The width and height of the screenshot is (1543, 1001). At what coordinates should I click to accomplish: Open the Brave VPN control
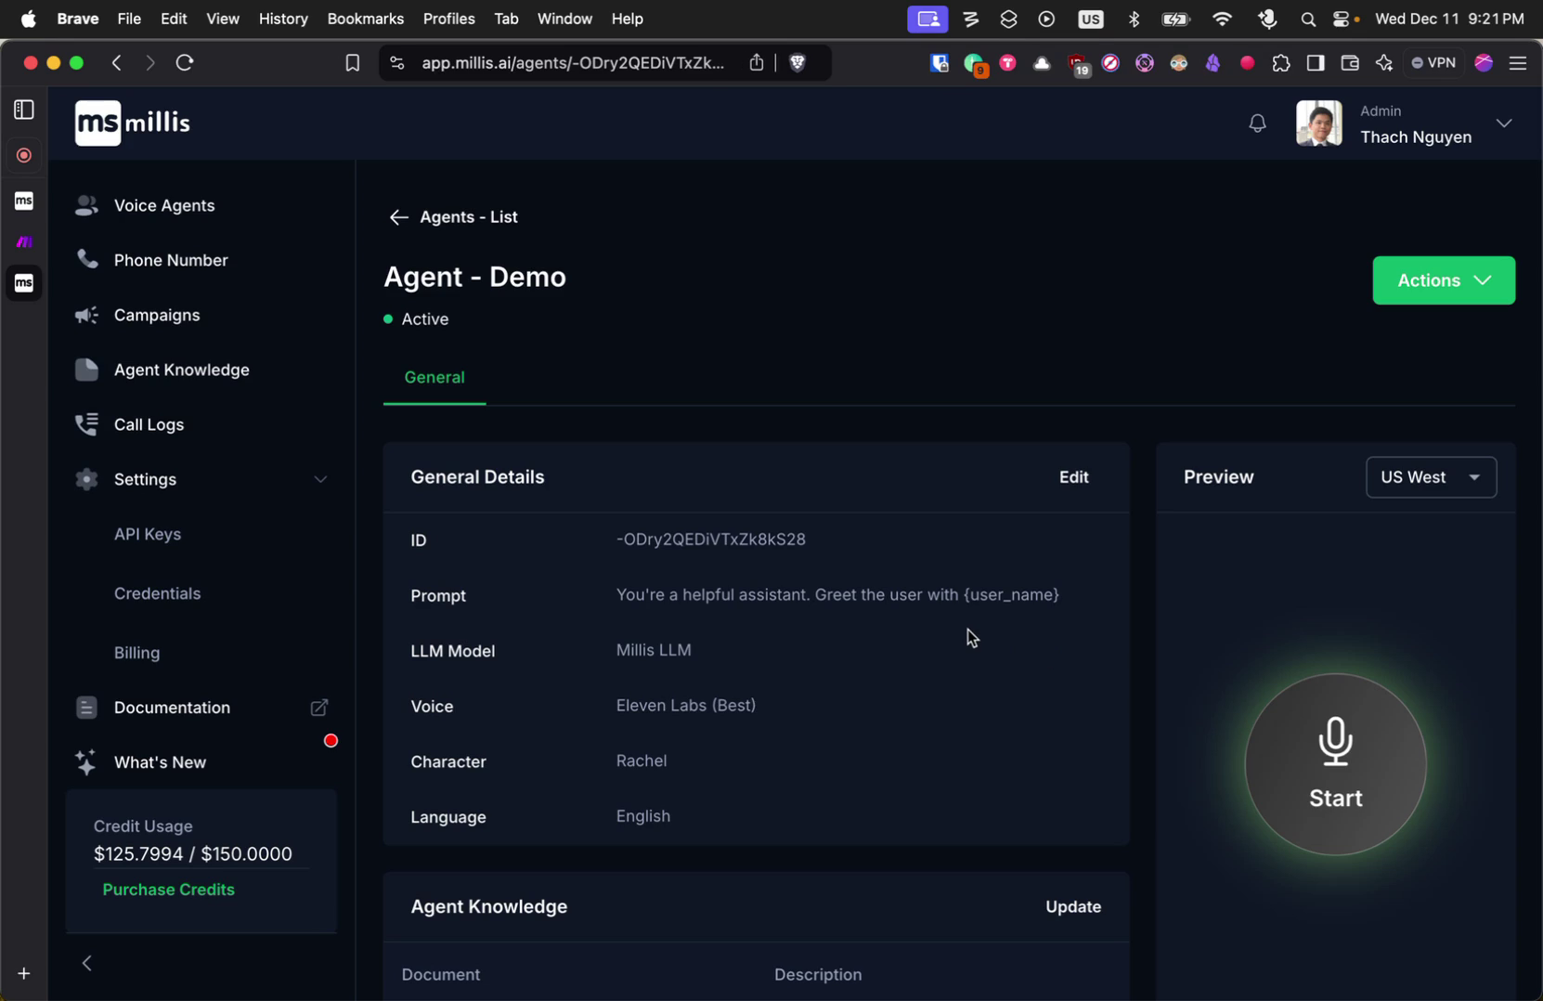[1433, 62]
